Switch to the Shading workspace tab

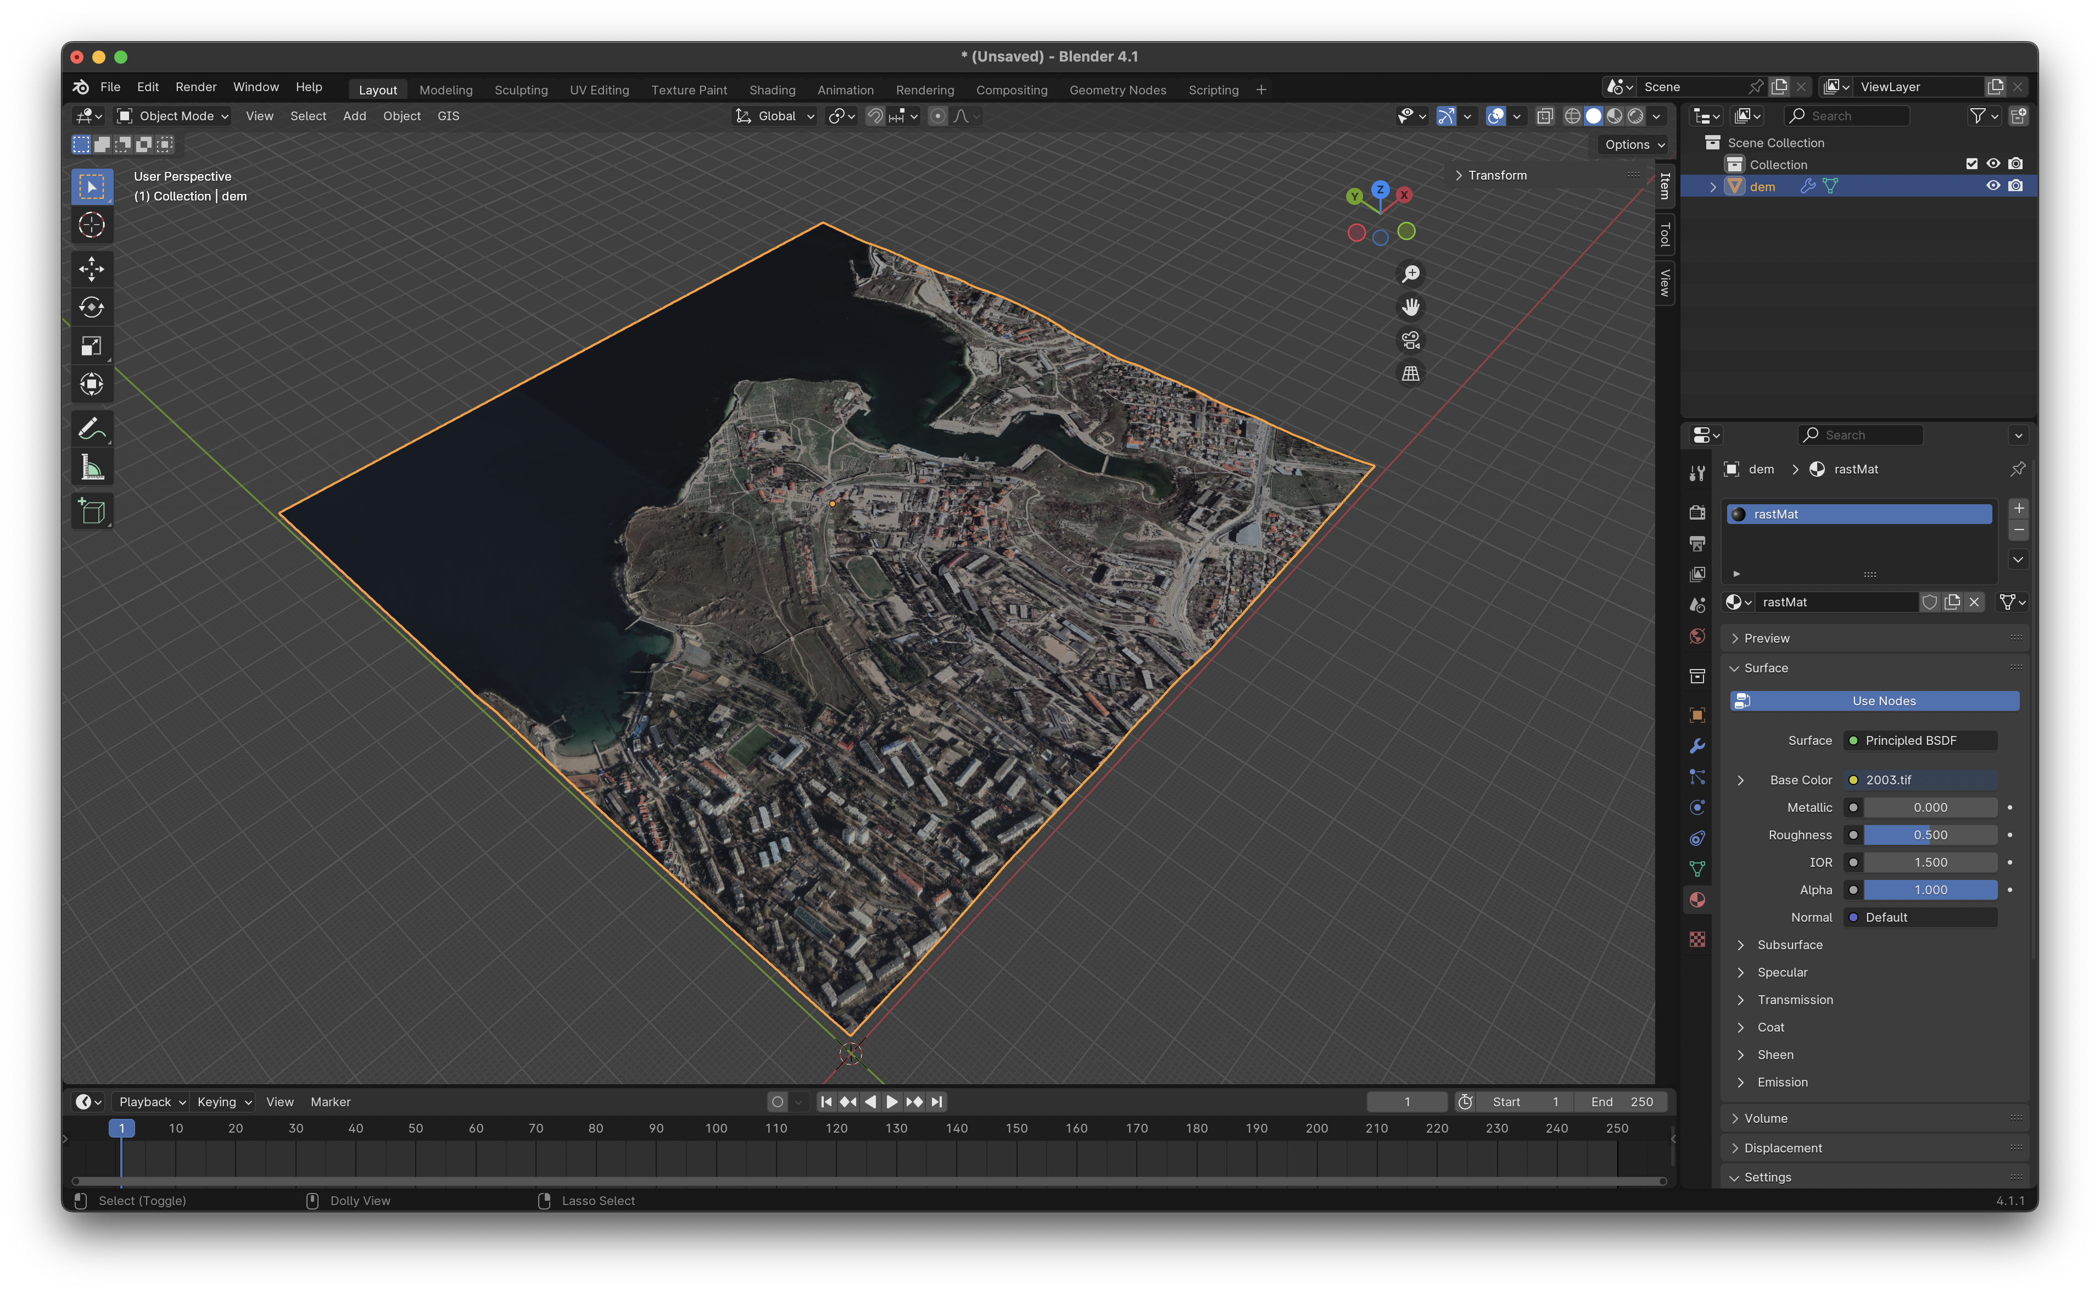(772, 90)
